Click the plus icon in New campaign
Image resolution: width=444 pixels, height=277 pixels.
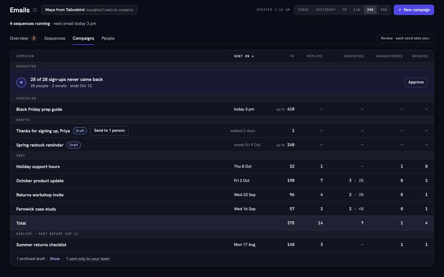(x=400, y=10)
